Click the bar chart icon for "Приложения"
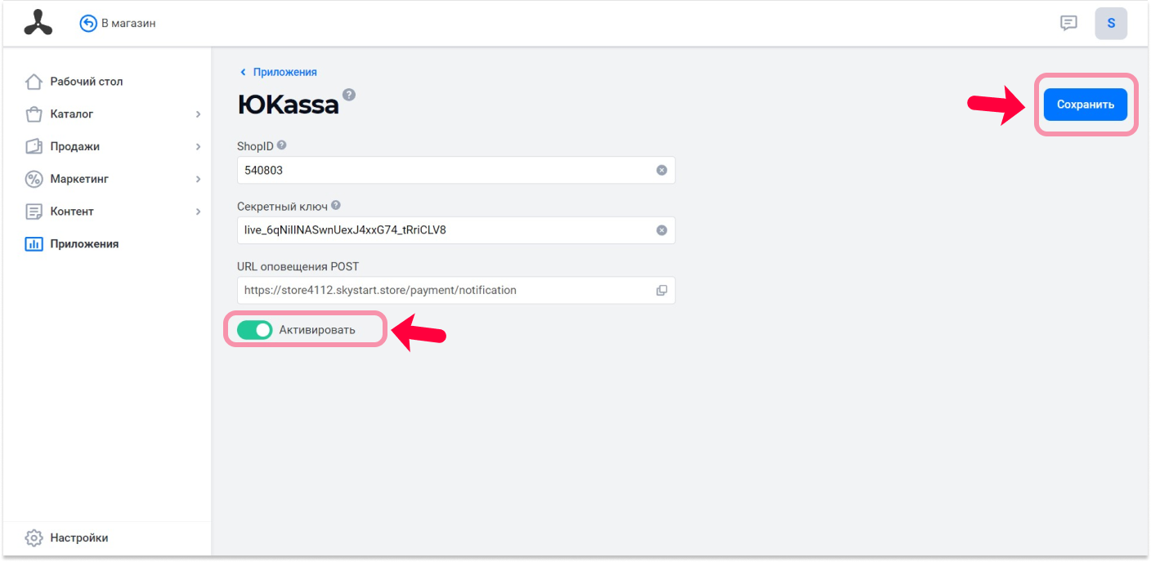Screen dimensions: 1151x562 tap(34, 243)
